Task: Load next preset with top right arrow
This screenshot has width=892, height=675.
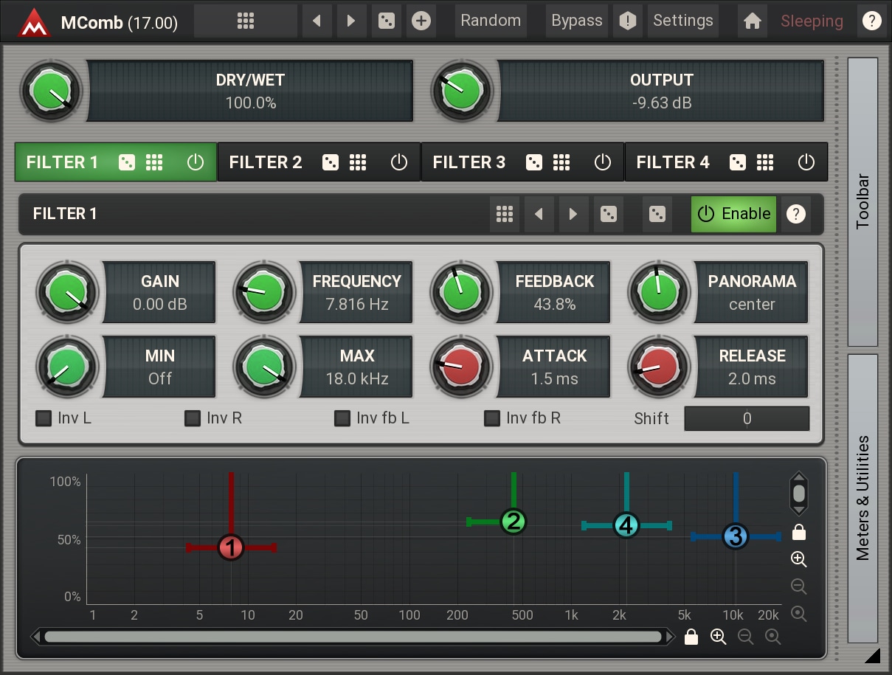Action: pyautogui.click(x=351, y=21)
